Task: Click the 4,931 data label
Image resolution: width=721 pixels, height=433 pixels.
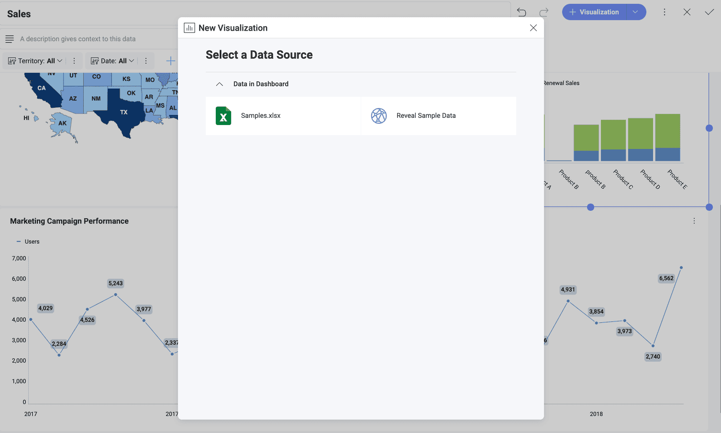Action: (568, 289)
